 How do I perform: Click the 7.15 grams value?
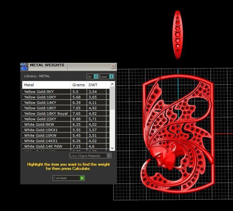point(76,146)
